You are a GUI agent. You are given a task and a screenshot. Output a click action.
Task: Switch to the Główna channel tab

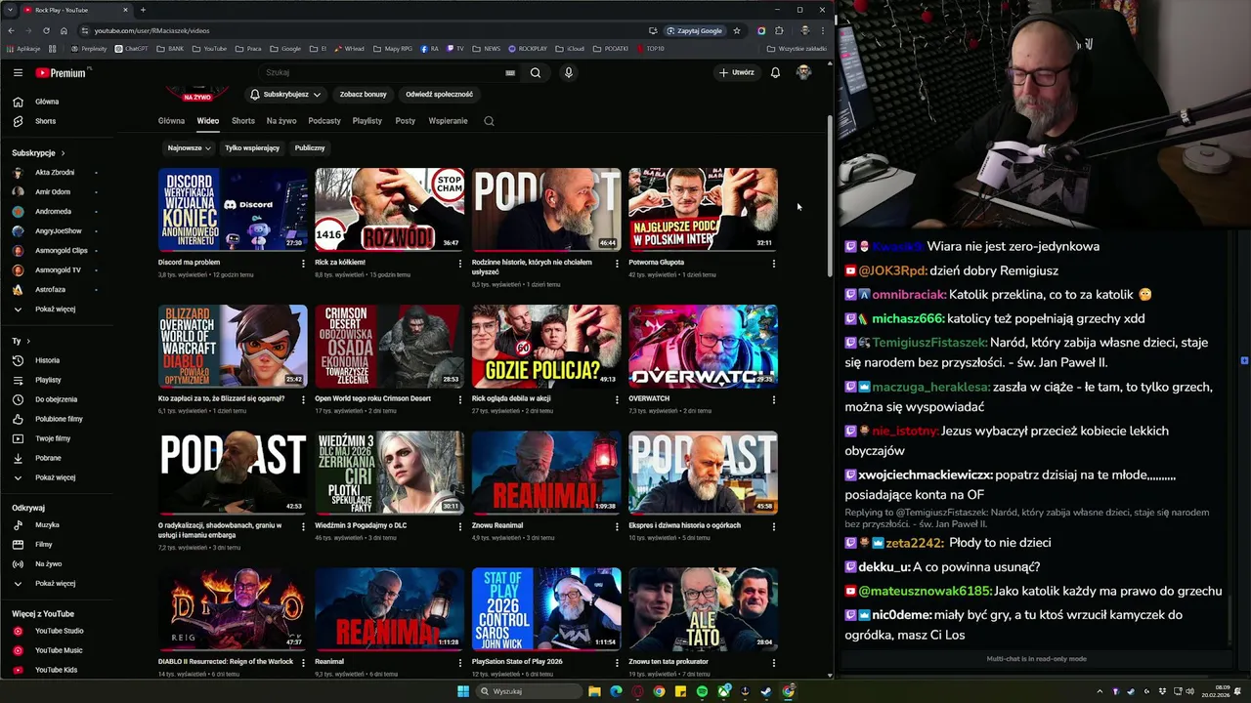pyautogui.click(x=171, y=121)
